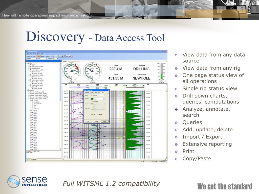Open the Tooltip tab in Chart Properties
The width and height of the screenshot is (259, 194).
92,92
